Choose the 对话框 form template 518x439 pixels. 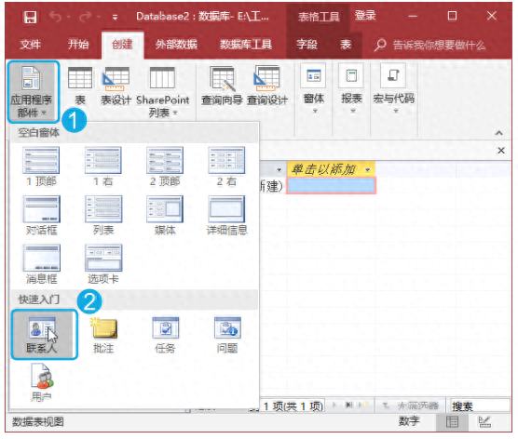click(41, 216)
